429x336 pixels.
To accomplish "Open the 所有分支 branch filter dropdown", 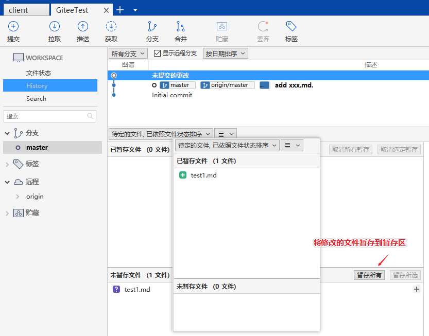I will pyautogui.click(x=128, y=54).
